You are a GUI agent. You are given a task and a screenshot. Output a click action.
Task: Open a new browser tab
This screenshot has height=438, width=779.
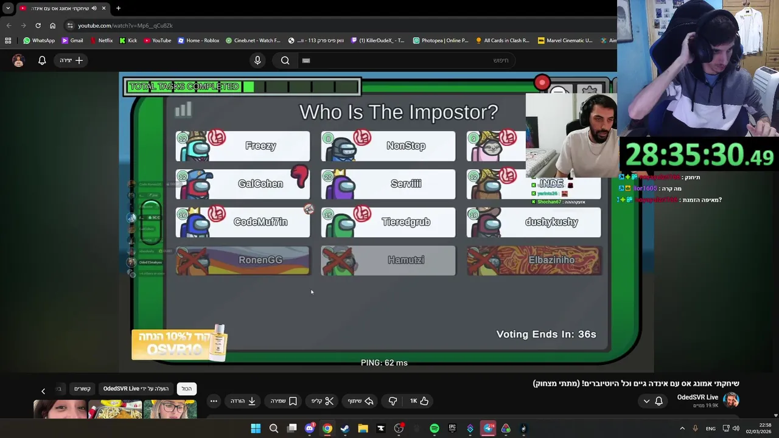click(118, 8)
